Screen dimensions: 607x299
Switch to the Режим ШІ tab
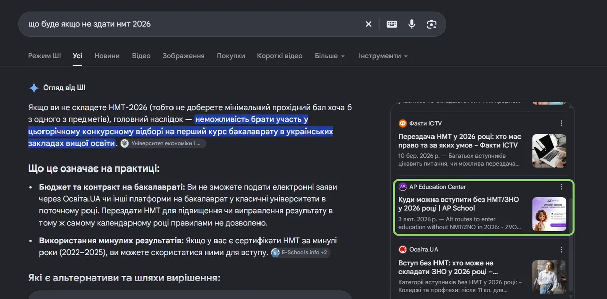pos(45,56)
